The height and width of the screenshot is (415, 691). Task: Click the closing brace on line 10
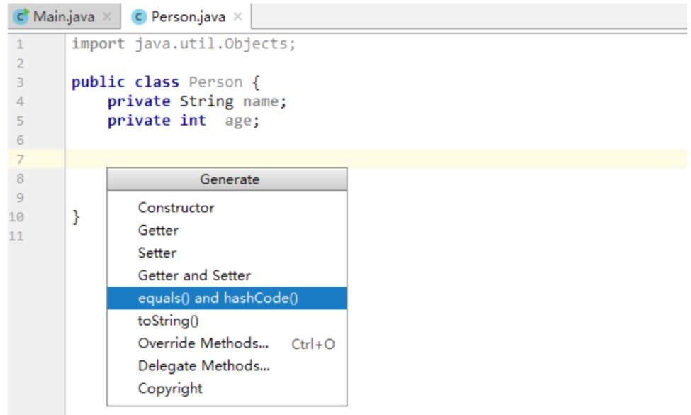point(77,217)
